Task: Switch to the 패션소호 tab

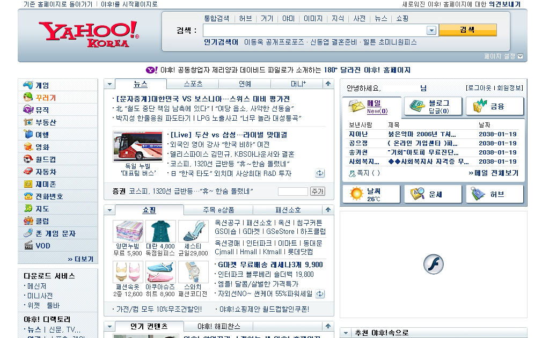Action: point(288,210)
